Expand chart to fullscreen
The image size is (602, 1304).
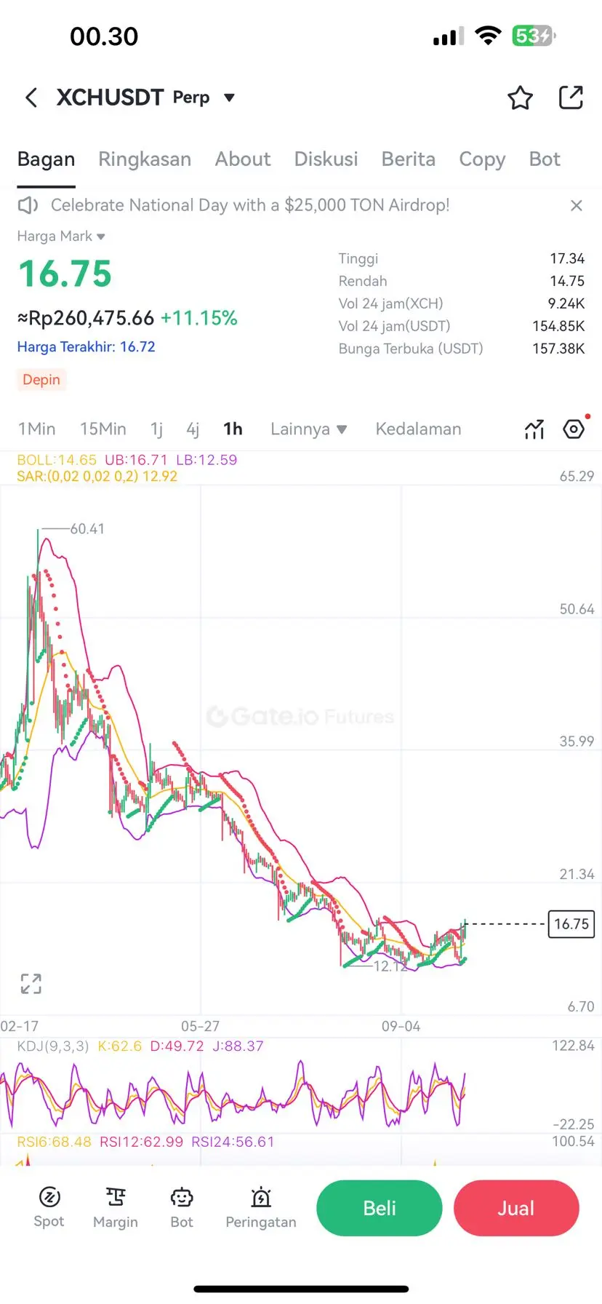(x=31, y=984)
